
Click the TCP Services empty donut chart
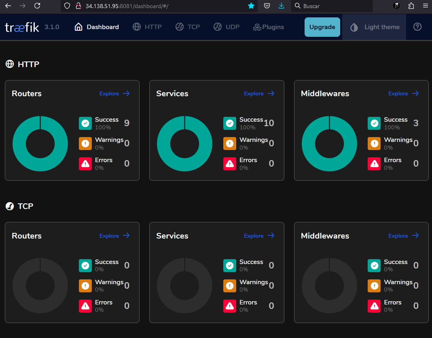pyautogui.click(x=184, y=286)
